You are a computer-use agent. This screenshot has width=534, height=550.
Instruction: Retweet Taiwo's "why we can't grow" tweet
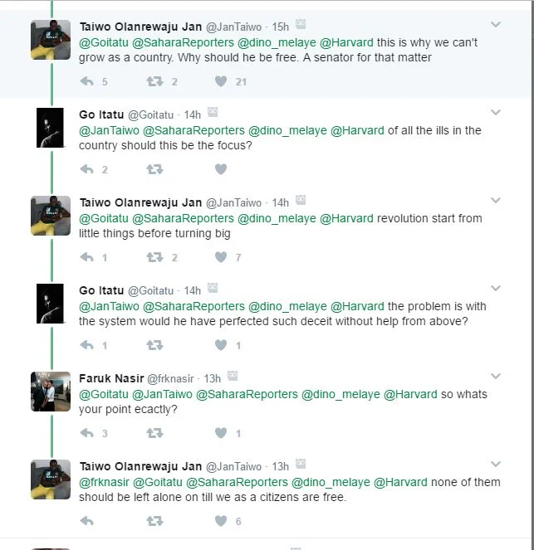(x=154, y=81)
